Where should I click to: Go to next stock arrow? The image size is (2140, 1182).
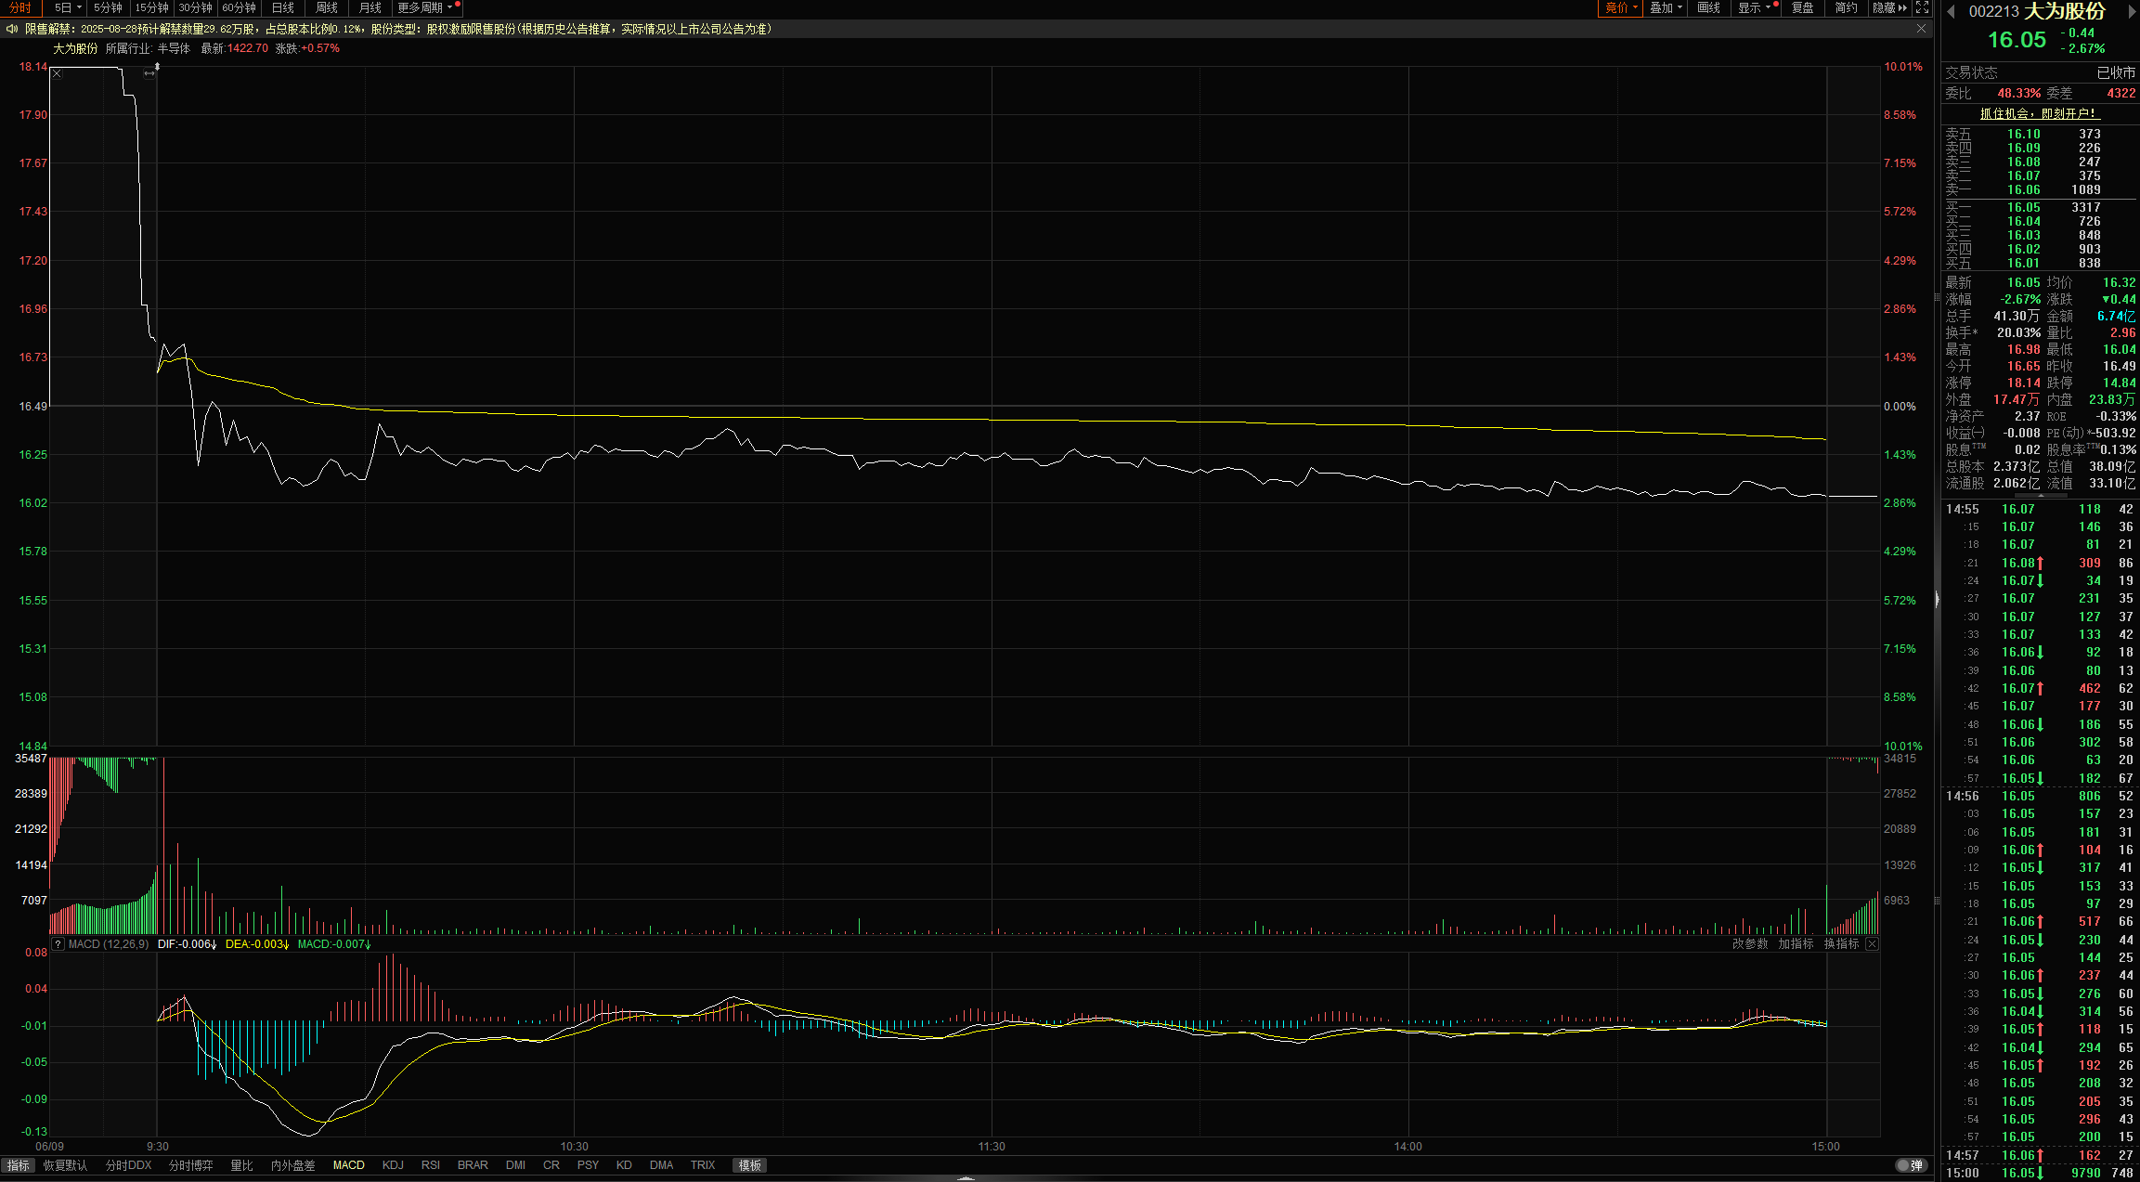2132,11
